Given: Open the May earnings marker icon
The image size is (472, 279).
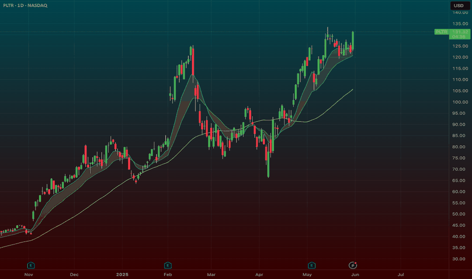Looking at the screenshot, I should (311, 265).
